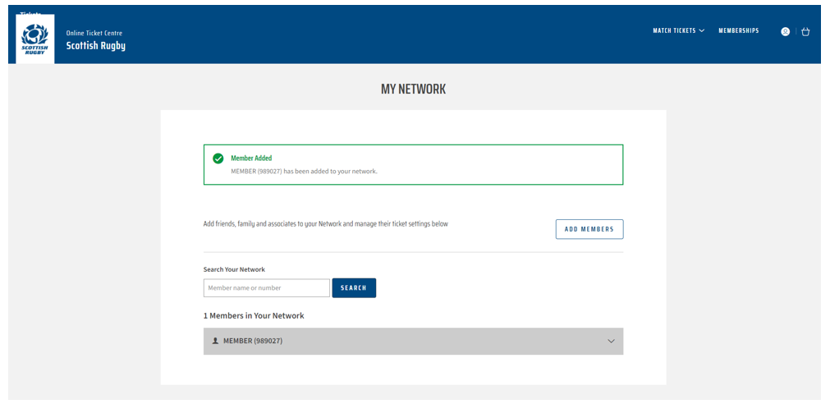
Task: Open the Match Tickets dropdown menu
Action: point(679,30)
